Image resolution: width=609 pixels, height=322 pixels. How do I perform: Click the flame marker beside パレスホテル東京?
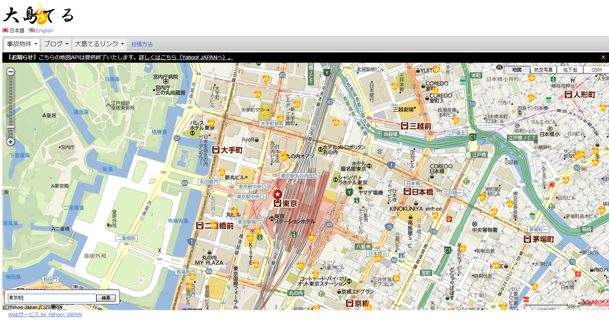[x=211, y=122]
